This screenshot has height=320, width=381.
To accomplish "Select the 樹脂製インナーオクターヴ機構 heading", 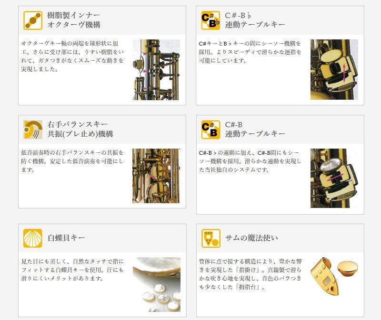I will tap(74, 20).
